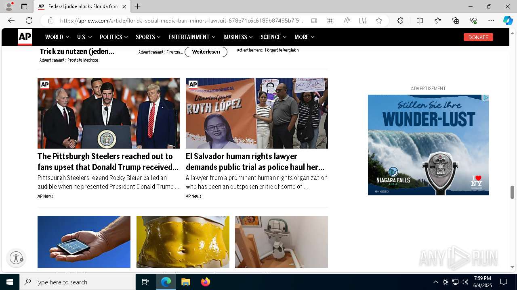Click the Read aloud icon
Viewport: 517px width, 290px height.
click(x=347, y=21)
